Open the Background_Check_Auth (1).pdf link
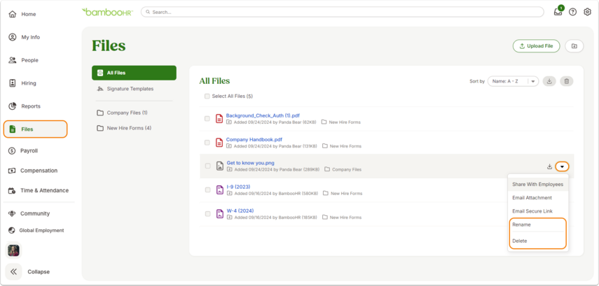Viewport: 599px width, 286px height. coord(263,115)
